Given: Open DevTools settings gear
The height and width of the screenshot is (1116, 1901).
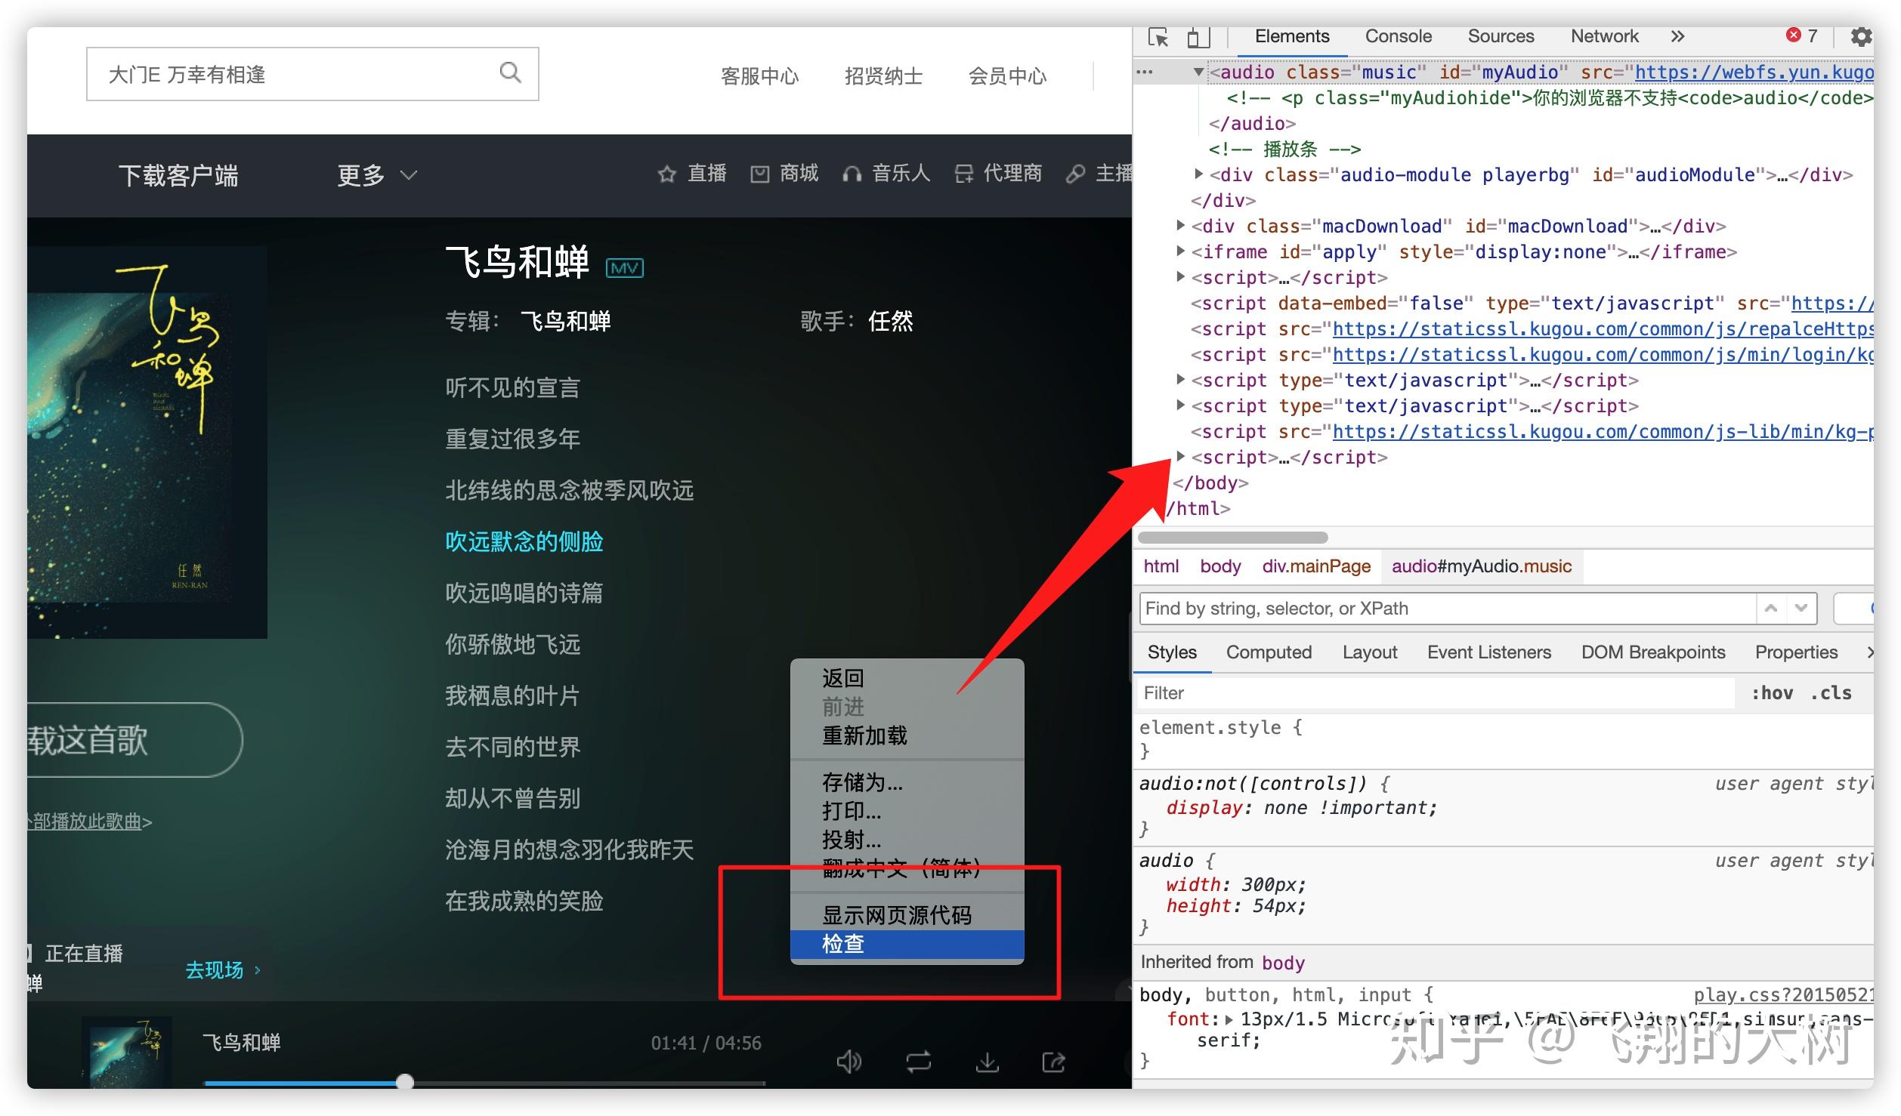Looking at the screenshot, I should pos(1862,36).
